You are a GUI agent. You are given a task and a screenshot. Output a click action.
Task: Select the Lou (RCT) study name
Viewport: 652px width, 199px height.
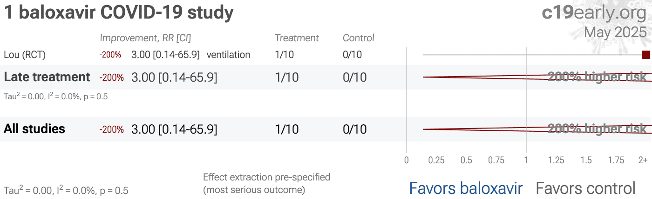pyautogui.click(x=25, y=55)
